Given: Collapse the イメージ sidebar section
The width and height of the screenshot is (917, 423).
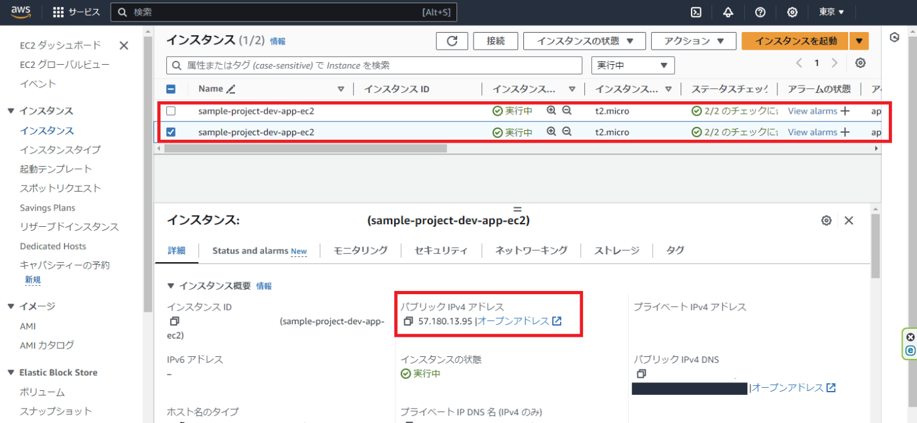Looking at the screenshot, I should click(10, 306).
